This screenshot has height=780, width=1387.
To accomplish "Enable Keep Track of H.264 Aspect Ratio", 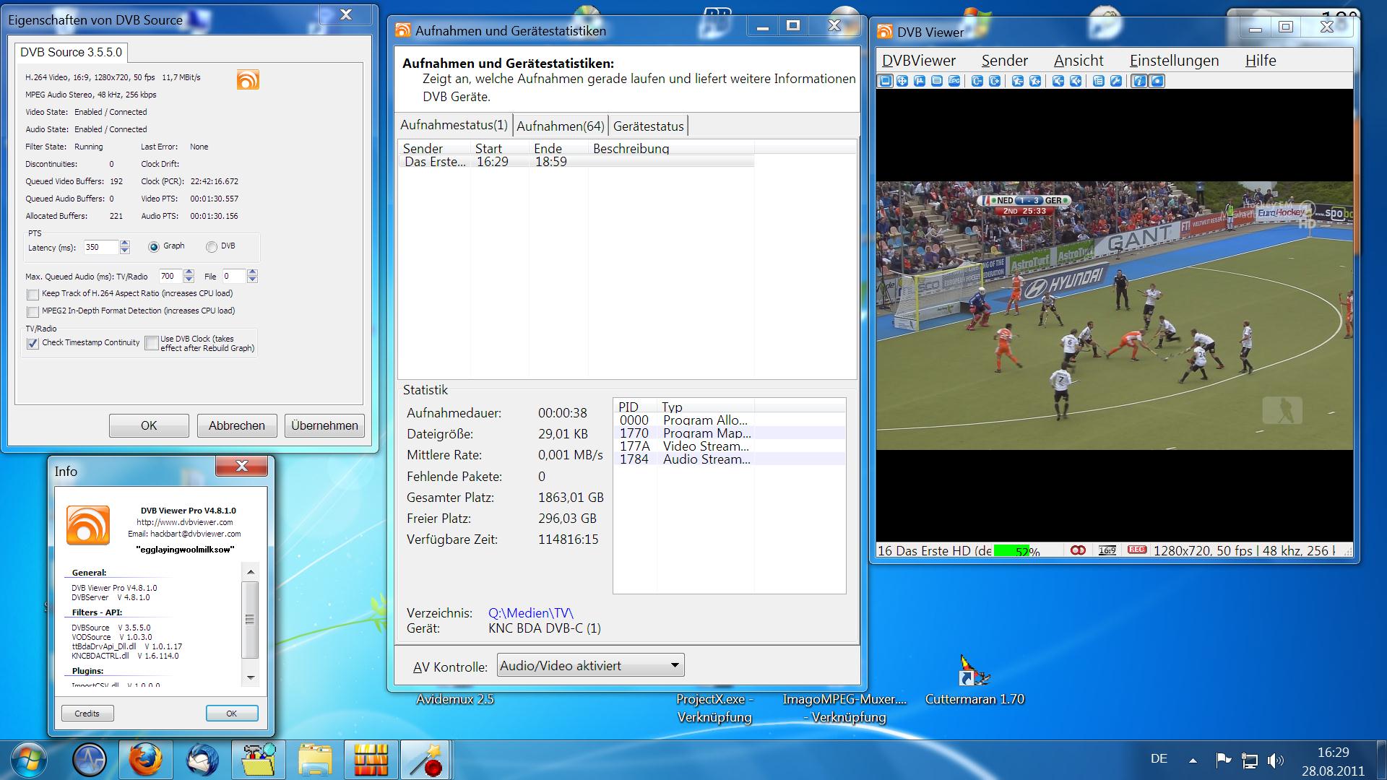I will (x=33, y=295).
